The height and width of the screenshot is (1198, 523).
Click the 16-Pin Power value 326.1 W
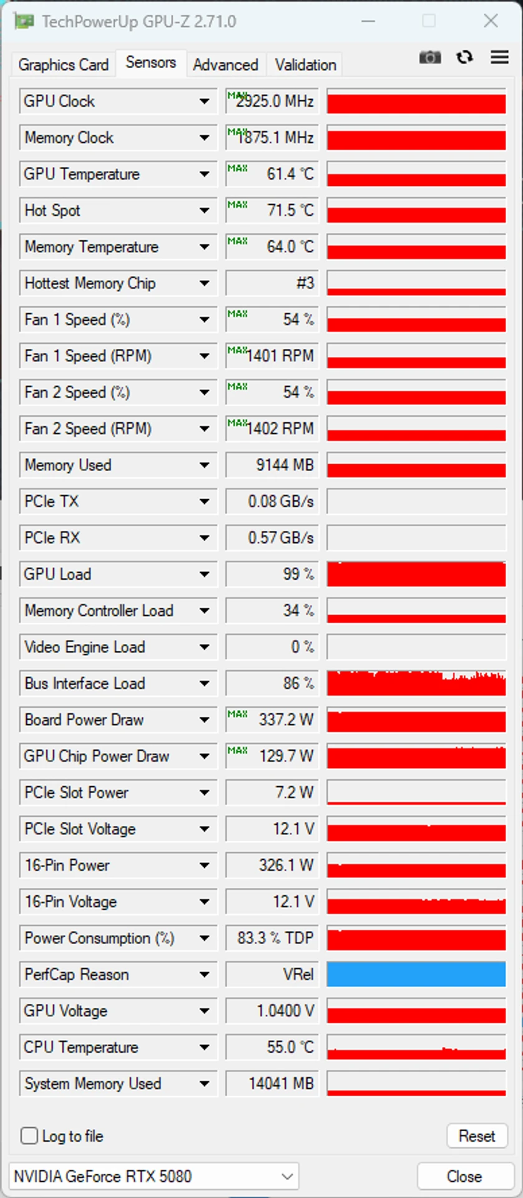coord(272,865)
